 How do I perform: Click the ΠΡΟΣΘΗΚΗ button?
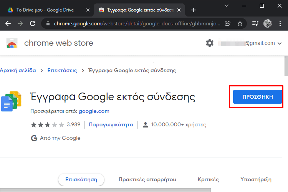[x=258, y=97]
